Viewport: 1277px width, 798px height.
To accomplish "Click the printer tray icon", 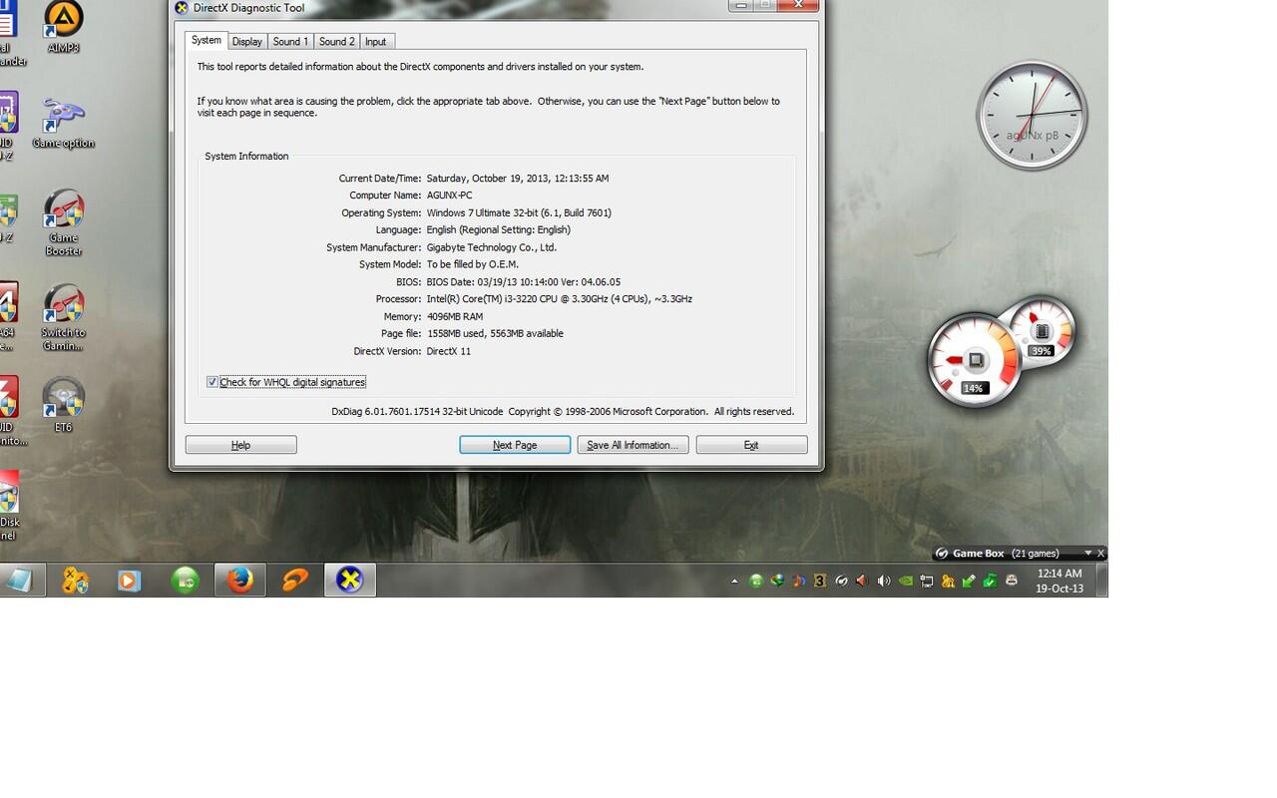I will (1012, 581).
